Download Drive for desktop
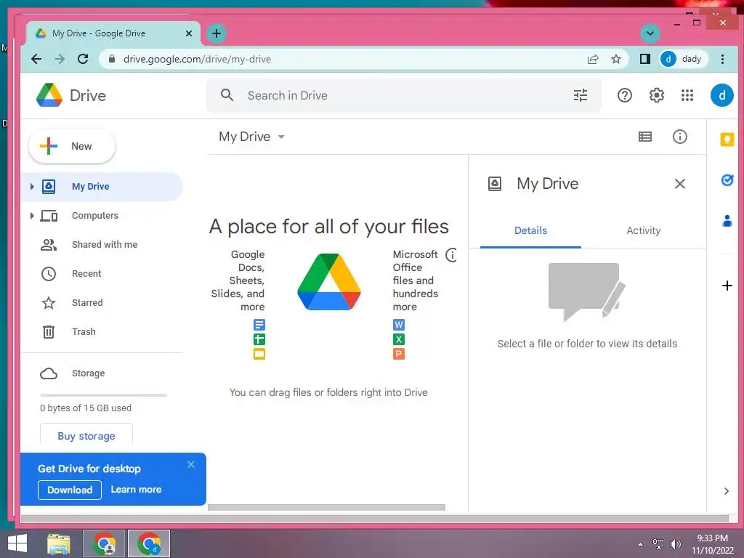The width and height of the screenshot is (744, 558). [70, 490]
